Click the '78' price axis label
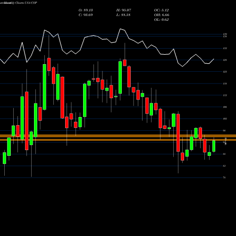236x236 pixels. pos(225,177)
